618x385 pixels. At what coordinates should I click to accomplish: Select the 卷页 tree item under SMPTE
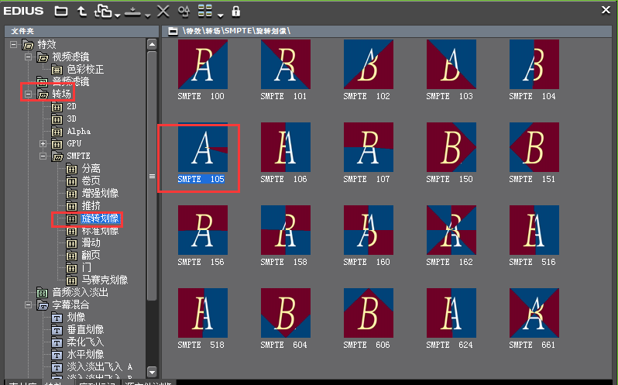point(90,180)
